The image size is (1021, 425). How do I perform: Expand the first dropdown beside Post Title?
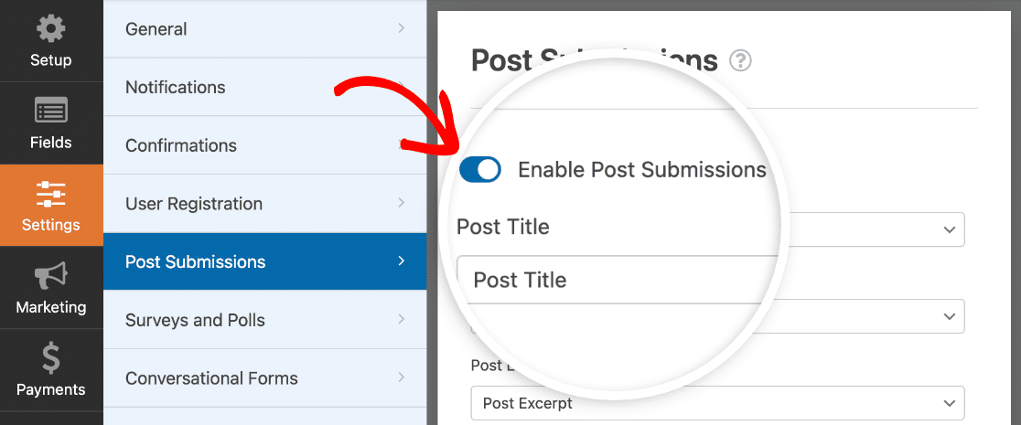[951, 229]
